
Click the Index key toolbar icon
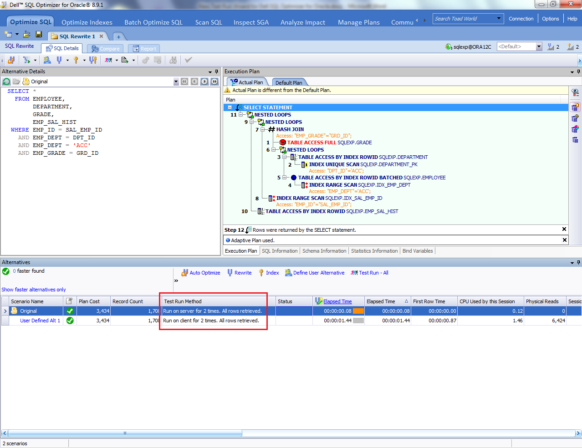click(x=76, y=60)
